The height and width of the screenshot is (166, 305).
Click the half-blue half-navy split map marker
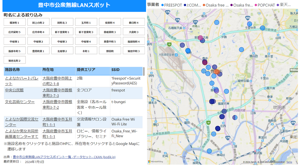[x=235, y=117]
